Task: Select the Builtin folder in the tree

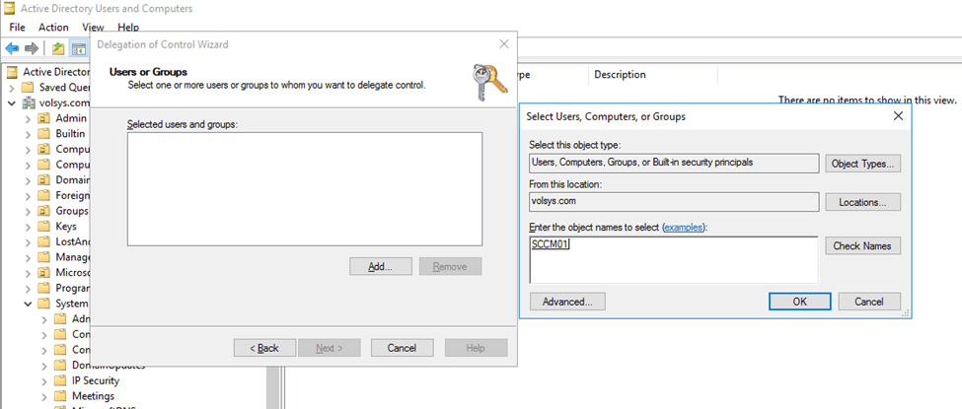Action: click(x=70, y=133)
